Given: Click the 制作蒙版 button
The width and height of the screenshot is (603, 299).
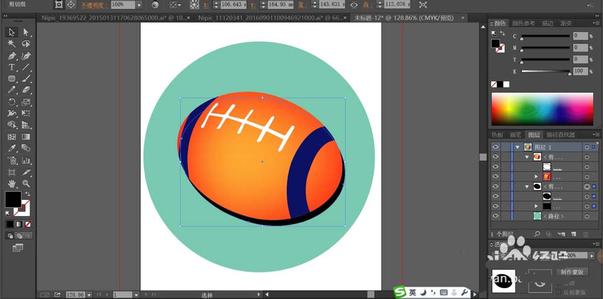Looking at the screenshot, I should pos(571,272).
